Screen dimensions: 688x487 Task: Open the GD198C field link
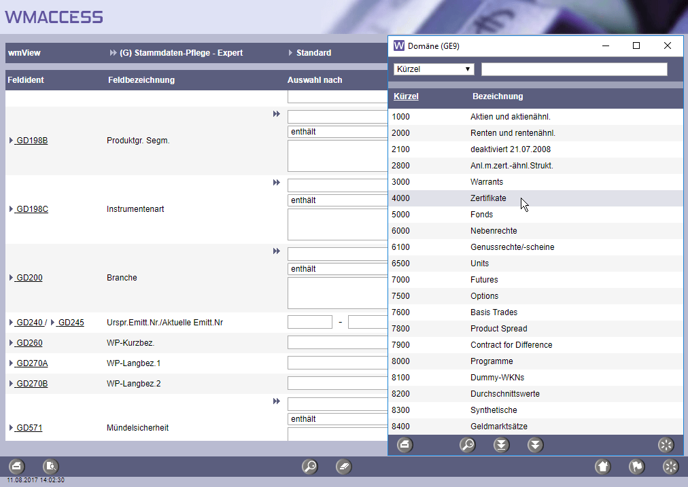32,209
